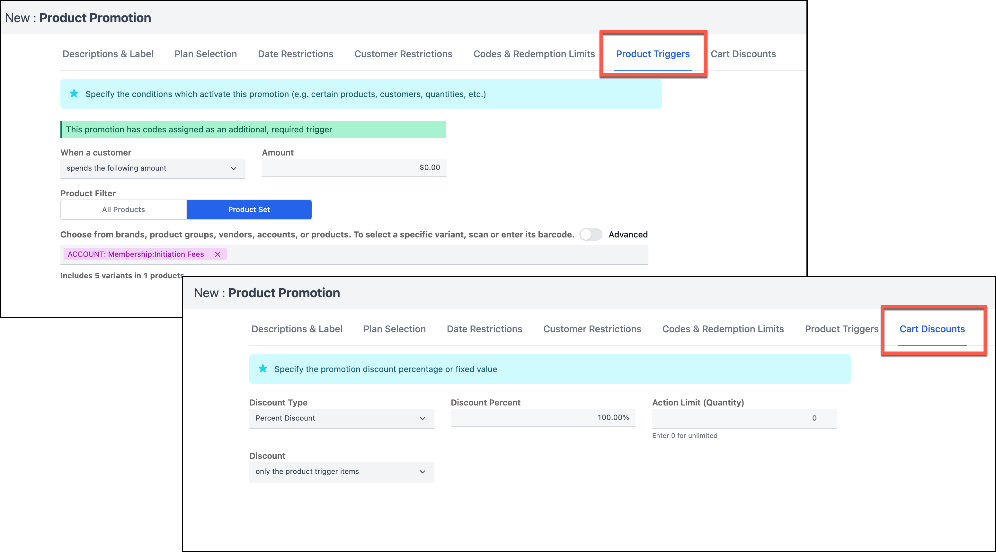Image resolution: width=996 pixels, height=552 pixels.
Task: Click the ACCOUNT: Membership:Initiation Fees tag
Action: 136,254
